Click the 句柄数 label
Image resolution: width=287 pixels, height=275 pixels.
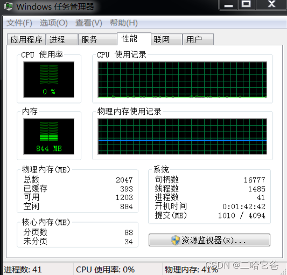167,180
